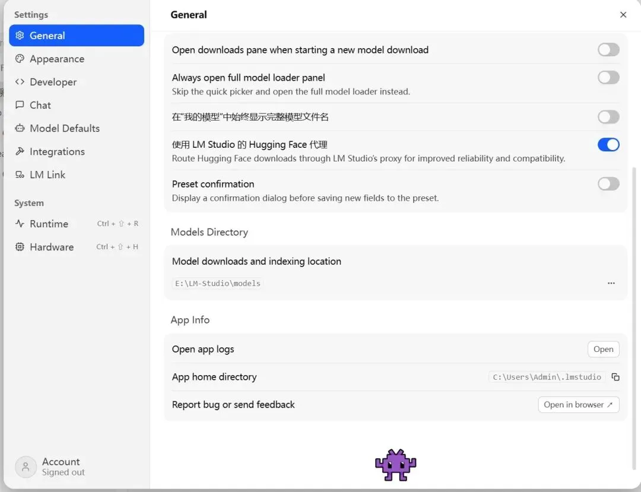
Task: Click the LM Link icon
Action: (x=20, y=174)
